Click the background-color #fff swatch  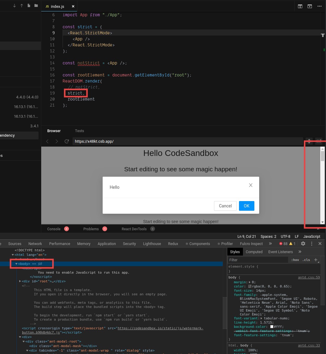(272, 327)
